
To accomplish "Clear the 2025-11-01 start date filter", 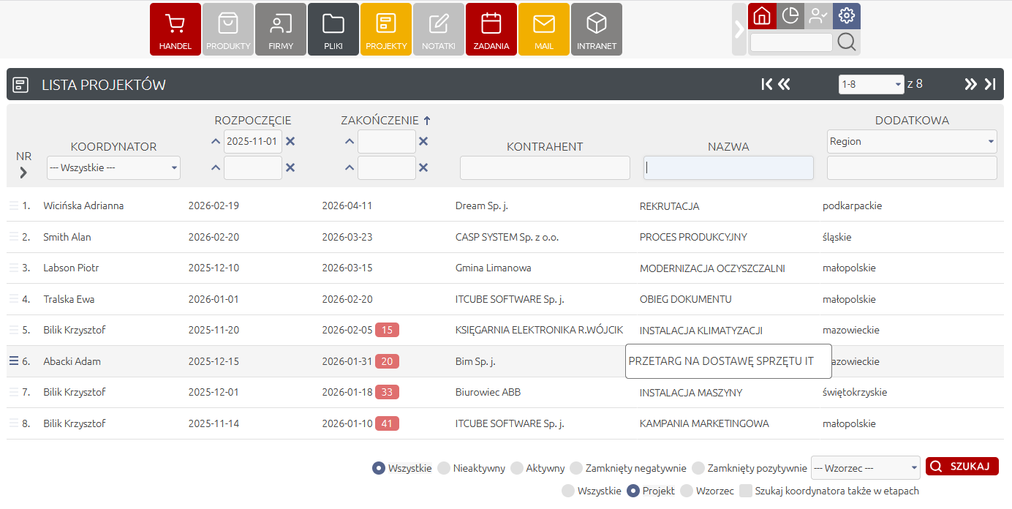I will pos(290,142).
